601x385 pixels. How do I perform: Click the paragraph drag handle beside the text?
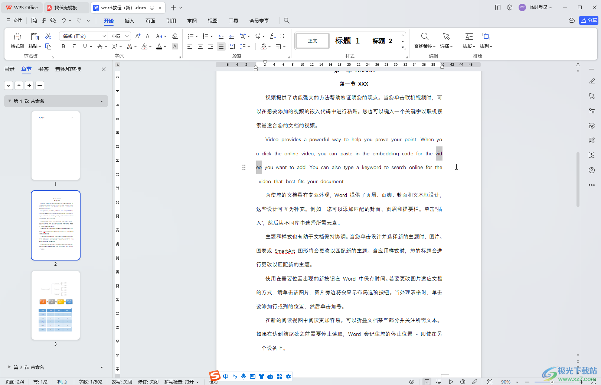(244, 167)
